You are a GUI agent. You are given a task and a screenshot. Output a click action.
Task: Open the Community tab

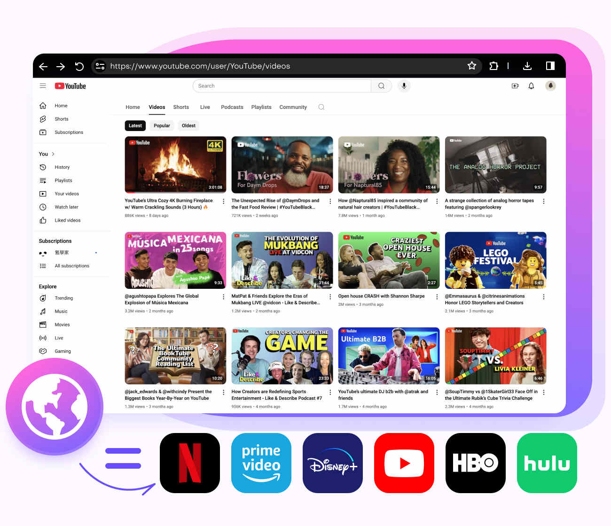(293, 107)
